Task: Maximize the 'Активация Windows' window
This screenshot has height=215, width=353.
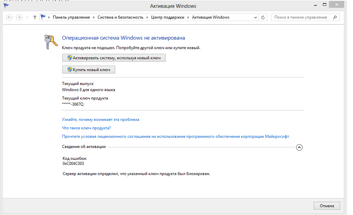Action: pos(324,5)
